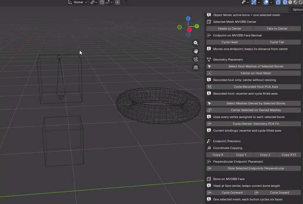Image resolution: width=303 pixels, height=204 pixels.
Task: Open the Global transform orientation dropdown
Action: tap(77, 3)
